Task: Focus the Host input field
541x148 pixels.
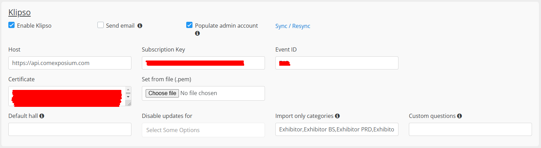Action: pyautogui.click(x=70, y=63)
